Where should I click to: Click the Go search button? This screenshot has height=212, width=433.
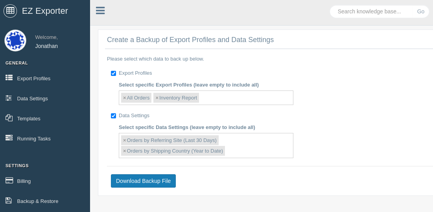[x=420, y=11]
